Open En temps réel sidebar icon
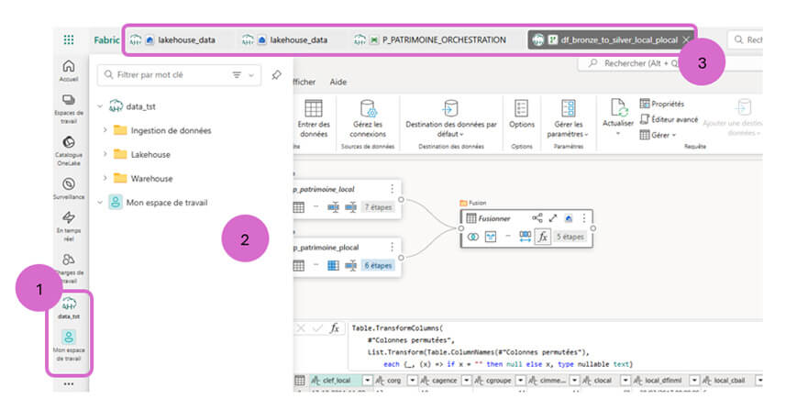The width and height of the screenshot is (786, 410). [x=69, y=223]
